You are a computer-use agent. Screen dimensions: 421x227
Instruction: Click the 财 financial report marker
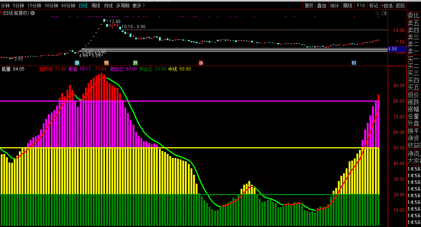pyautogui.click(x=354, y=63)
